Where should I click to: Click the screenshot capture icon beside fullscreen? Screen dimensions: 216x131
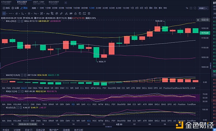(195, 8)
